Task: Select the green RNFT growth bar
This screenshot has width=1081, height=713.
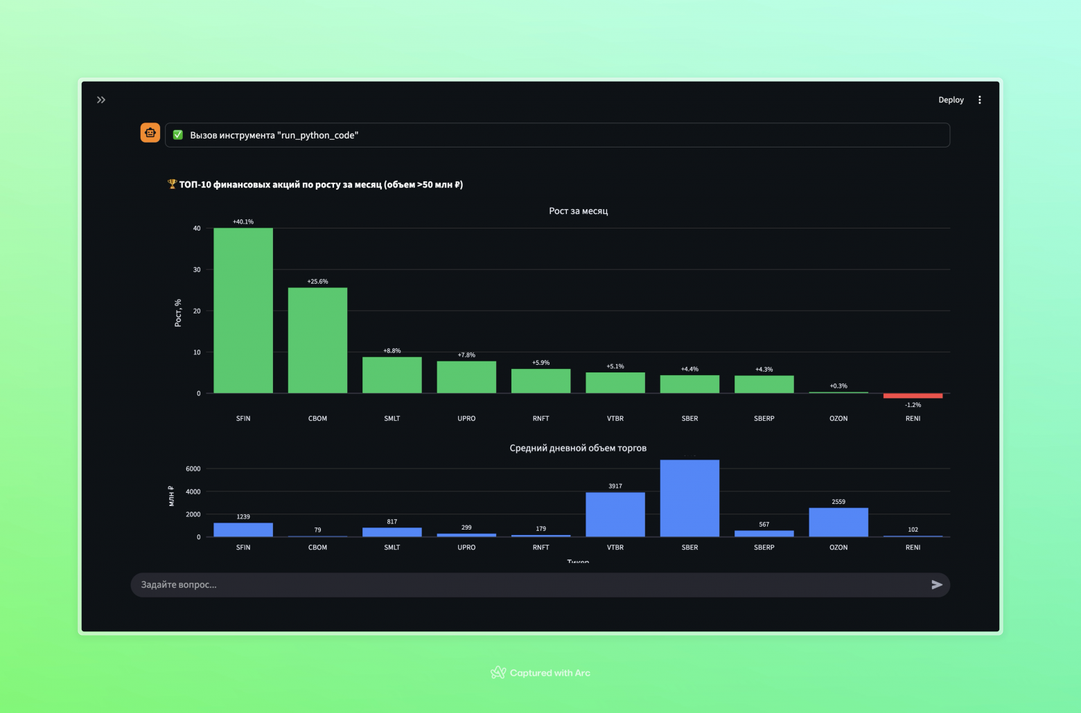Action: (541, 381)
